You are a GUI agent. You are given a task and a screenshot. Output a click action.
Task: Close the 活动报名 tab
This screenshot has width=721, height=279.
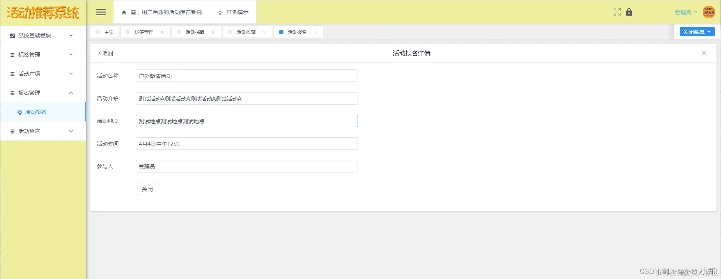pyautogui.click(x=315, y=32)
